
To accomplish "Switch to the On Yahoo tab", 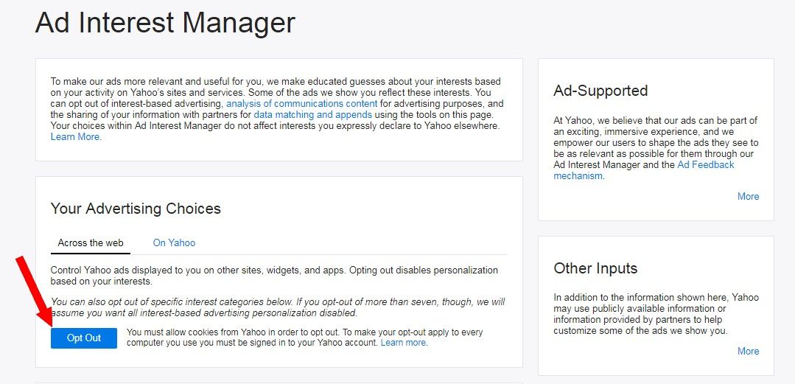I will pos(174,243).
